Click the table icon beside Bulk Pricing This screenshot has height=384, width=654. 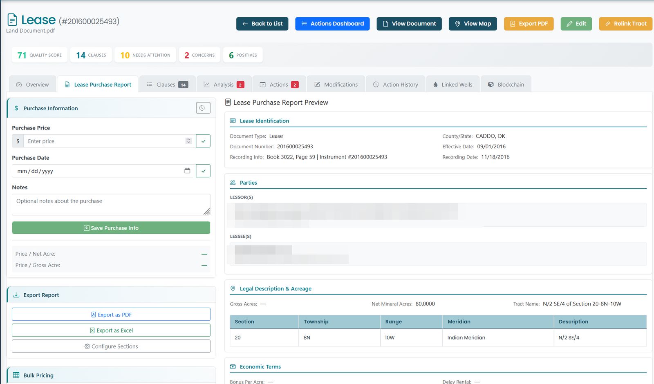[x=16, y=375]
